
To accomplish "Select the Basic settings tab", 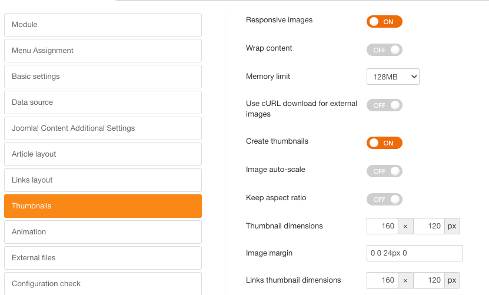I will click(x=103, y=77).
